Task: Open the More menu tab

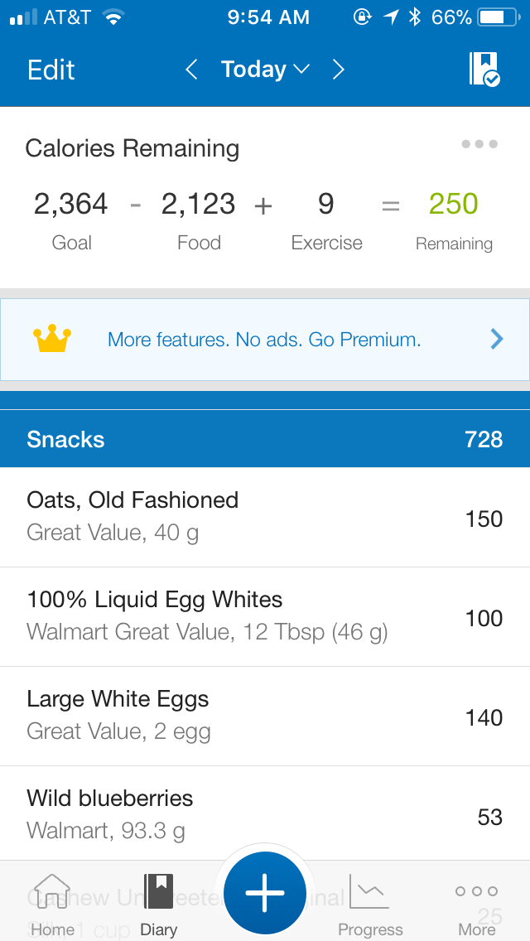Action: pos(477,905)
